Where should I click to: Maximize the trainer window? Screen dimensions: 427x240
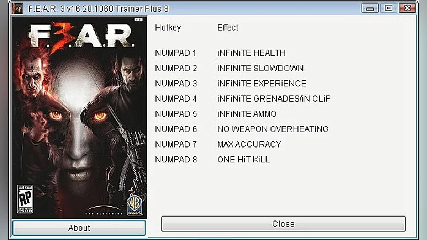click(x=389, y=8)
